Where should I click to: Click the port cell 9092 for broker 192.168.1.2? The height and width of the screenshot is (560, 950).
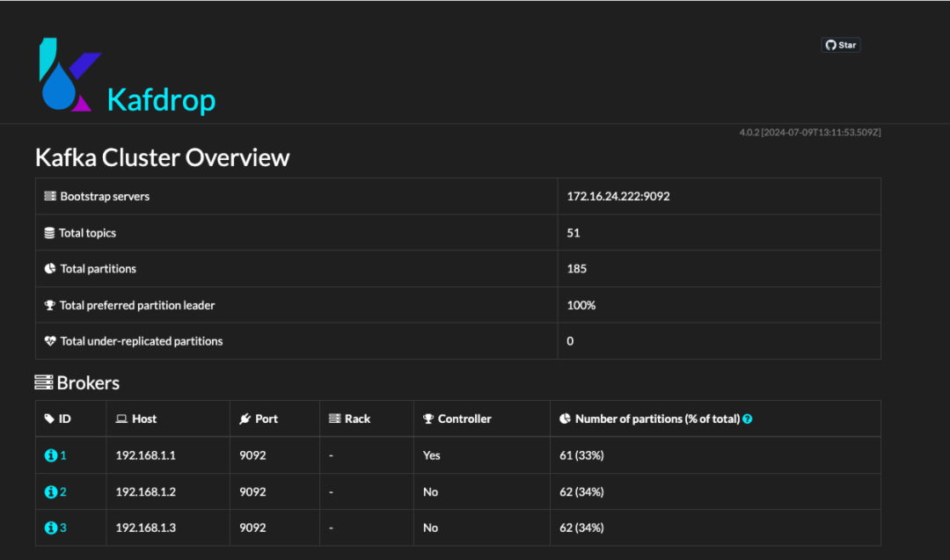pos(252,491)
